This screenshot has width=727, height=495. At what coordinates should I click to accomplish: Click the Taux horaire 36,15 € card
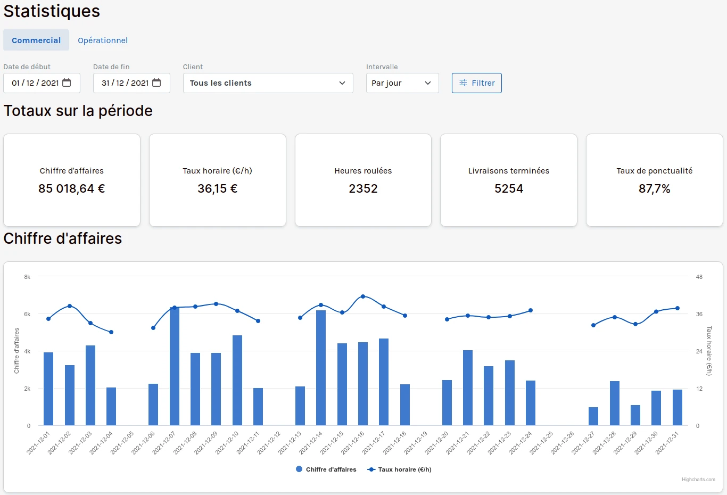[x=218, y=180]
